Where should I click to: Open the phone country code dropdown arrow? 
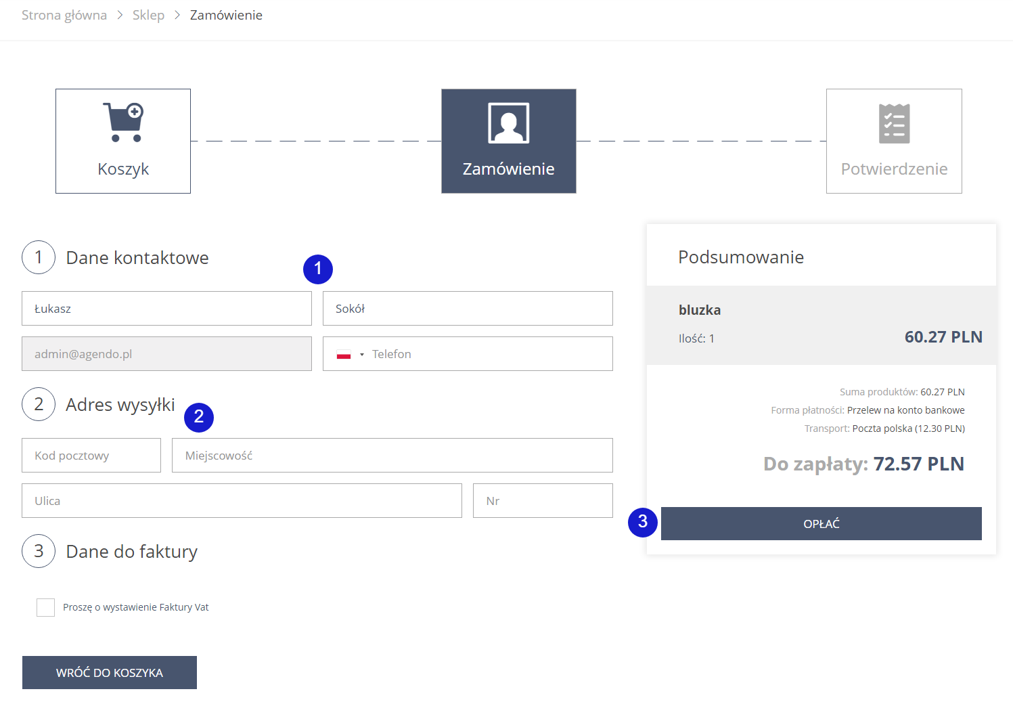point(362,355)
